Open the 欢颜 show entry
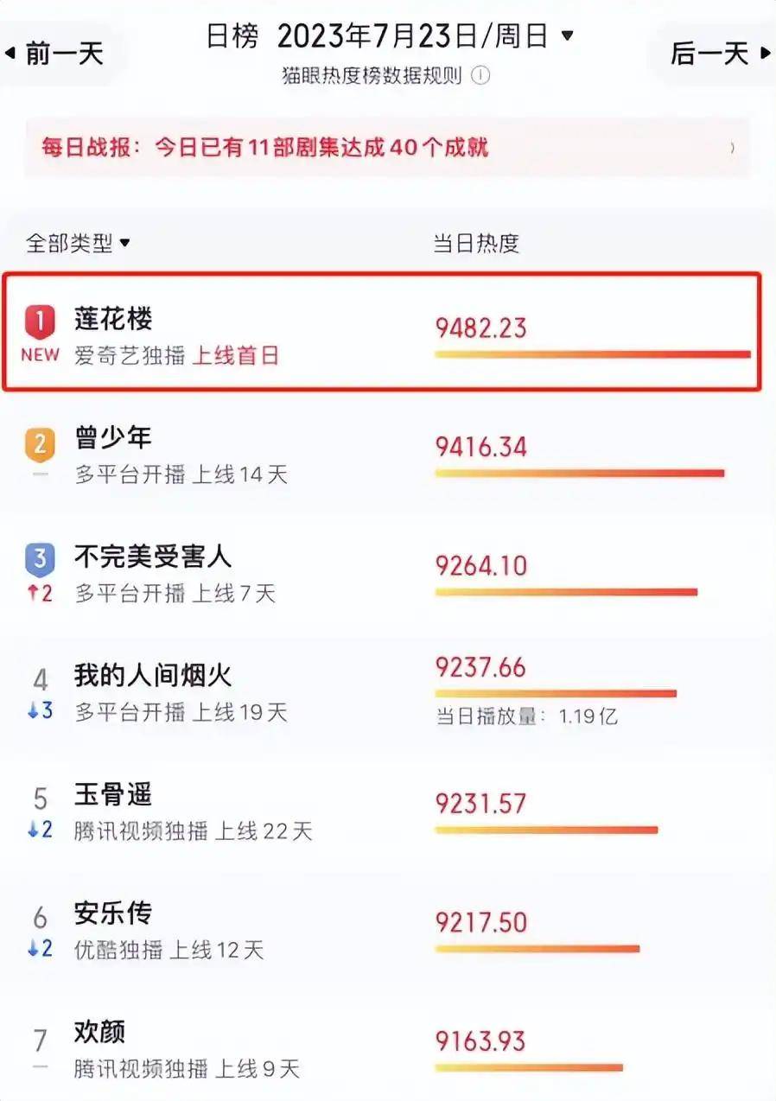 (x=100, y=1032)
